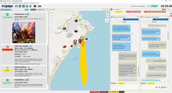Click the map edit tool above trash icon

pyautogui.click(x=107, y=13)
